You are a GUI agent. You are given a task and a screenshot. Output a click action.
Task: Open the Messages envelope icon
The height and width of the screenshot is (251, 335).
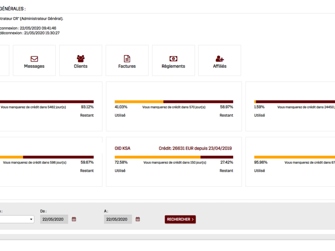tap(34, 59)
